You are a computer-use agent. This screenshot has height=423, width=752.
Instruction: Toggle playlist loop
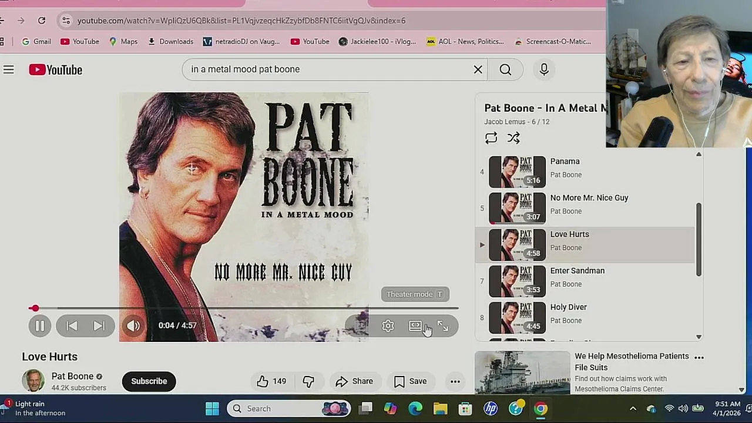491,138
